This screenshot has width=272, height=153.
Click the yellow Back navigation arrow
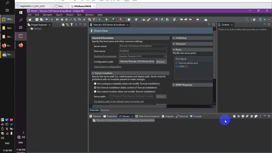click(190, 20)
